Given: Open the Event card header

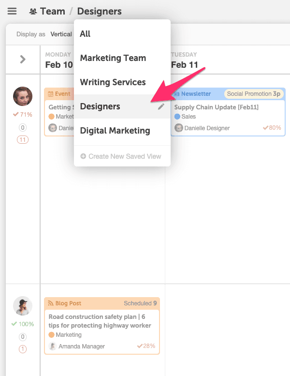Looking at the screenshot, I should coord(59,94).
